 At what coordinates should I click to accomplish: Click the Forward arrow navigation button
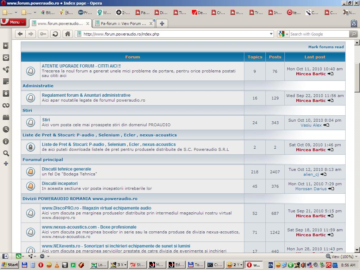click(31, 34)
